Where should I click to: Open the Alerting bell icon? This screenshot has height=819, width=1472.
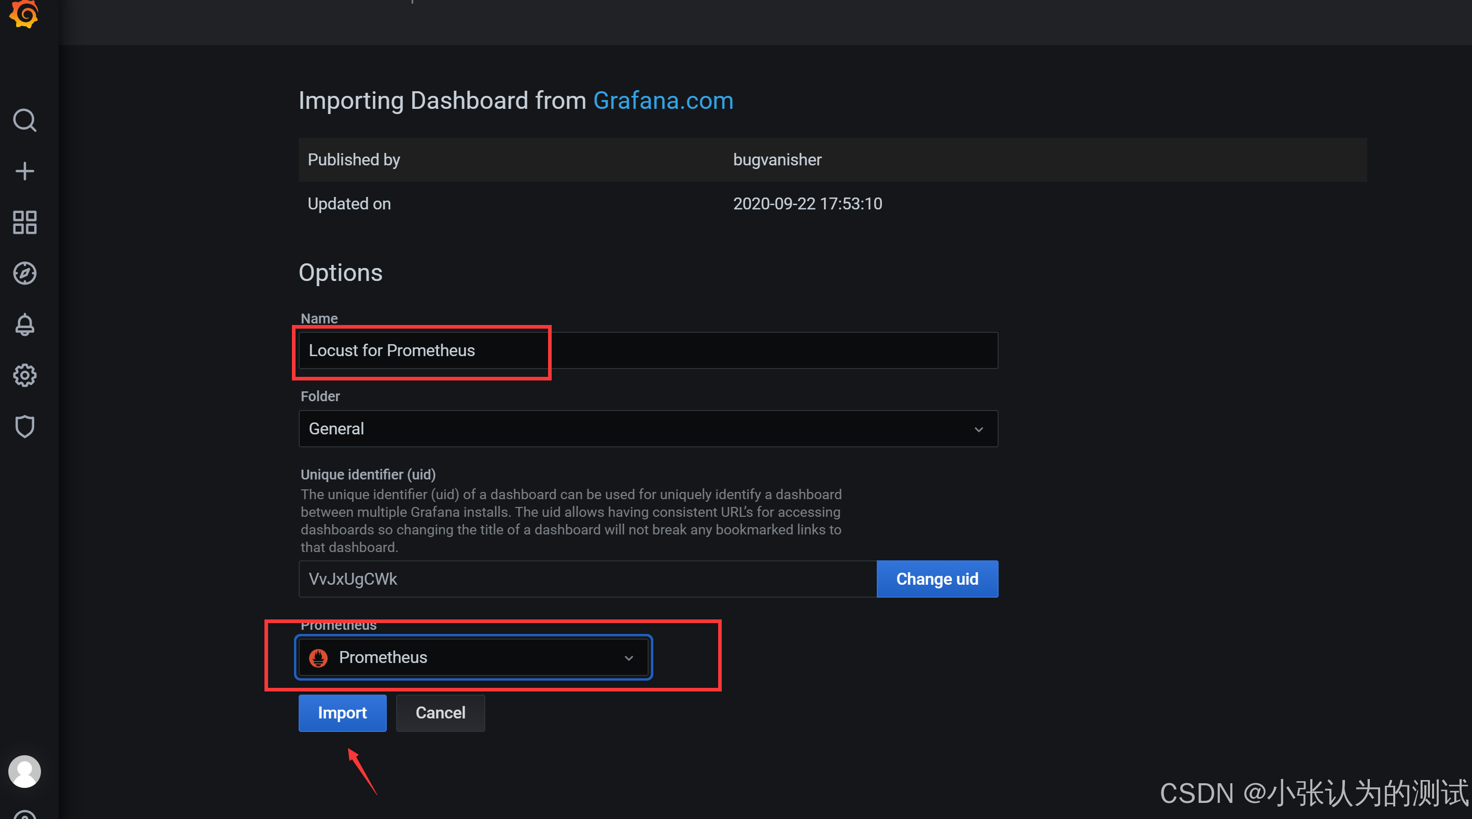24,324
